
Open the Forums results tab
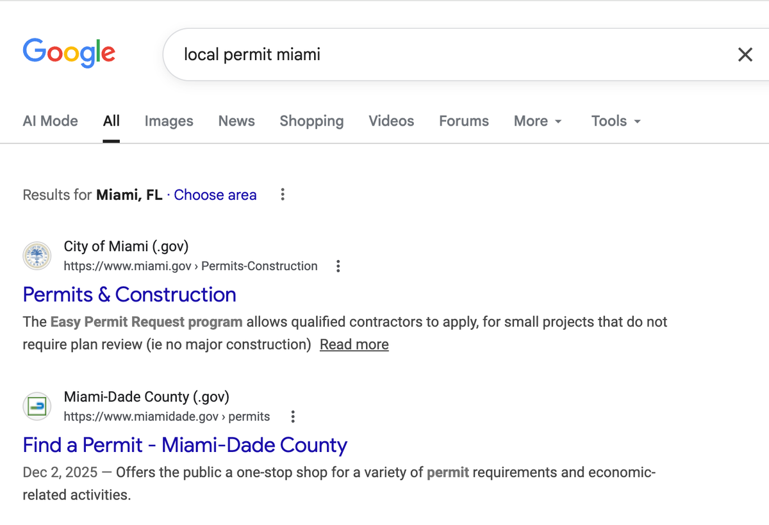tap(463, 121)
